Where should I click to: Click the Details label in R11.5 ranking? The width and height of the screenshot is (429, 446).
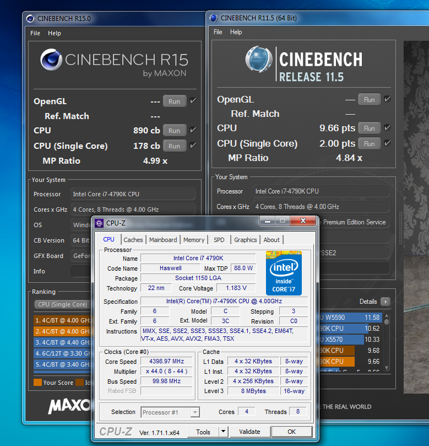point(368,302)
